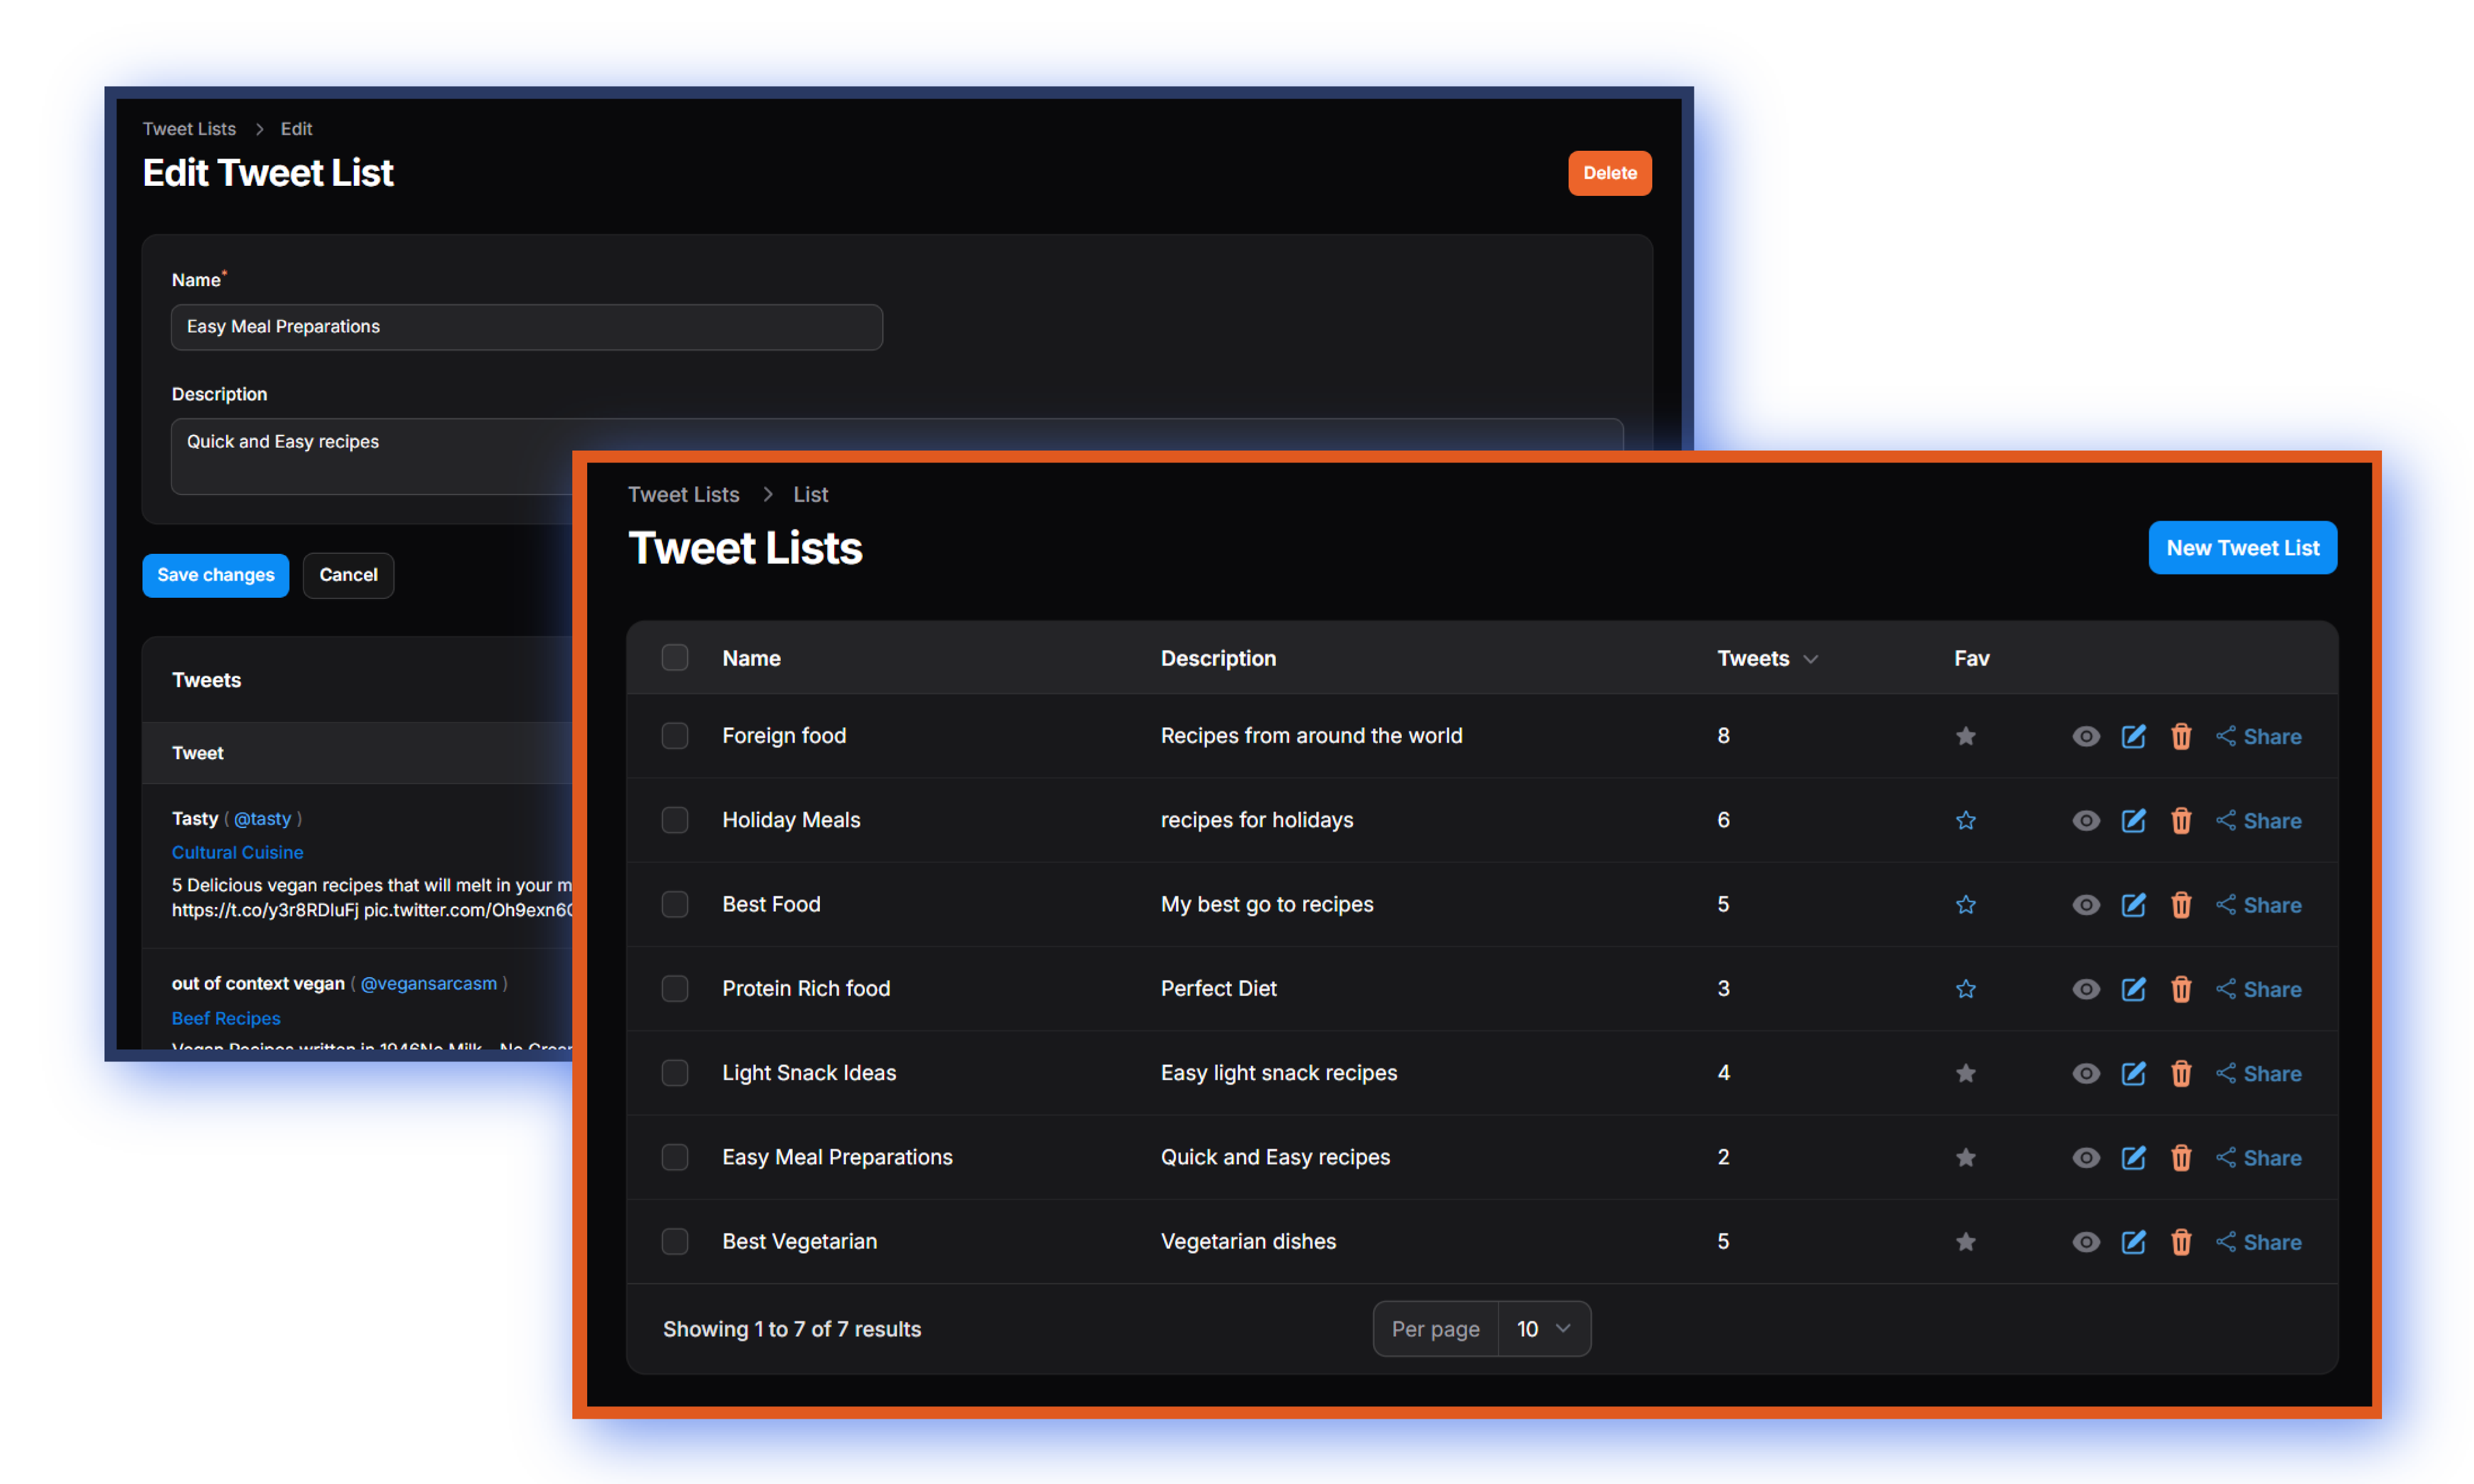Check the Light Snack Ideas row
Image resolution: width=2474 pixels, height=1484 pixels.
pyautogui.click(x=675, y=1072)
